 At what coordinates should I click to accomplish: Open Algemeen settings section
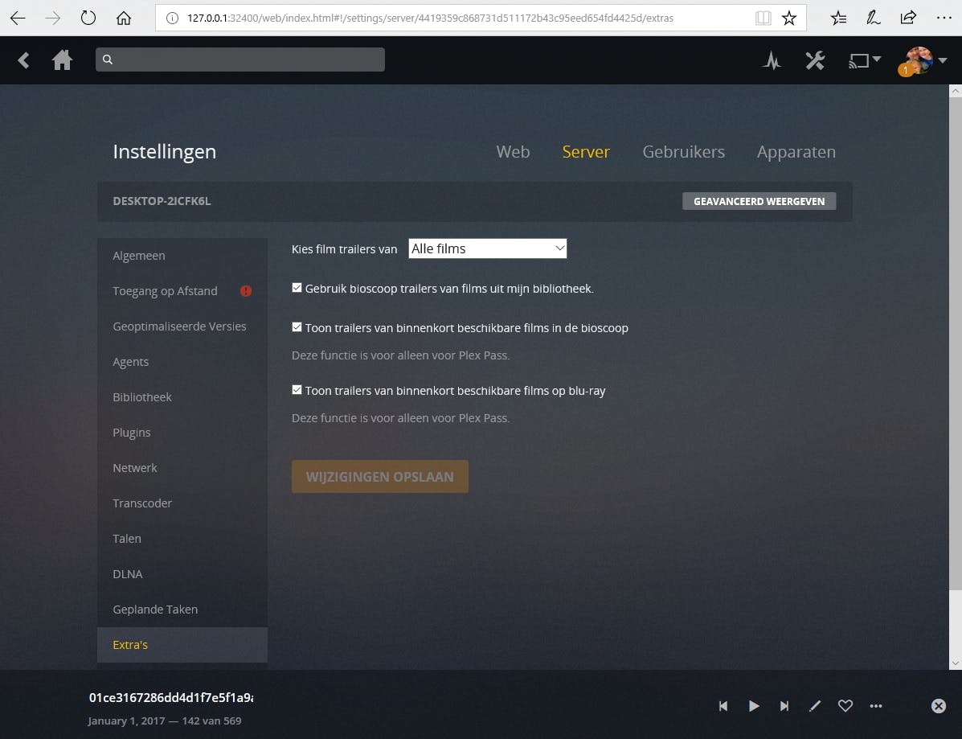pyautogui.click(x=182, y=256)
